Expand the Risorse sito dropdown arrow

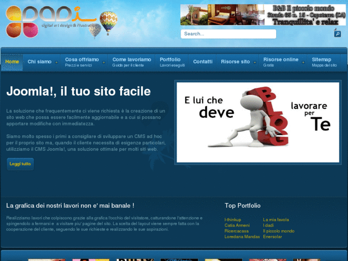[255, 62]
